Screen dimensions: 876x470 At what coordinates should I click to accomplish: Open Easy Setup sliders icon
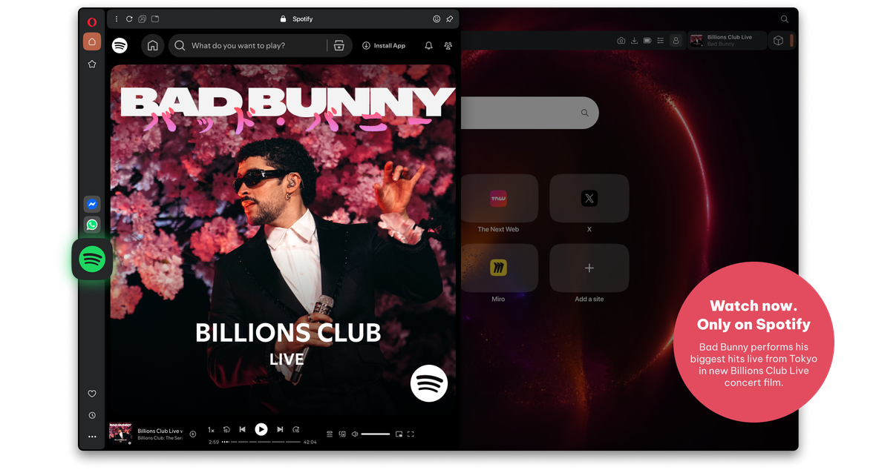click(x=661, y=41)
